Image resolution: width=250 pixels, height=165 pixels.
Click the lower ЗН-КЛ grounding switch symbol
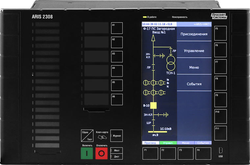[161, 115]
